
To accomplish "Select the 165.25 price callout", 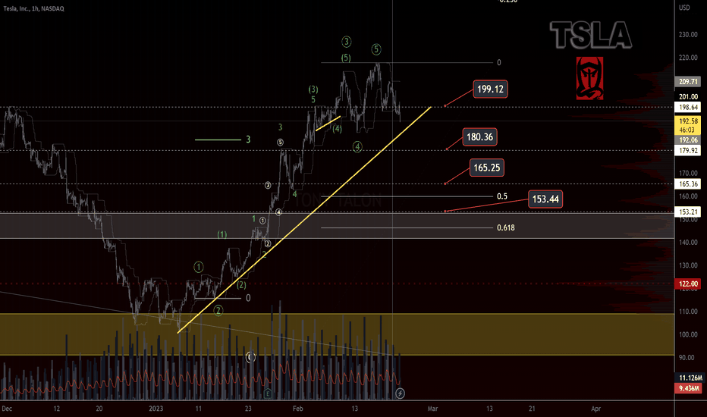I will coord(486,168).
